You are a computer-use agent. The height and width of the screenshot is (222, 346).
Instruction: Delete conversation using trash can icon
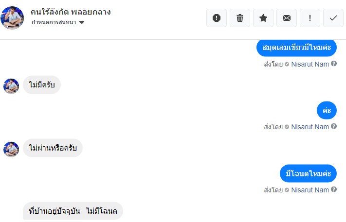pyautogui.click(x=240, y=18)
